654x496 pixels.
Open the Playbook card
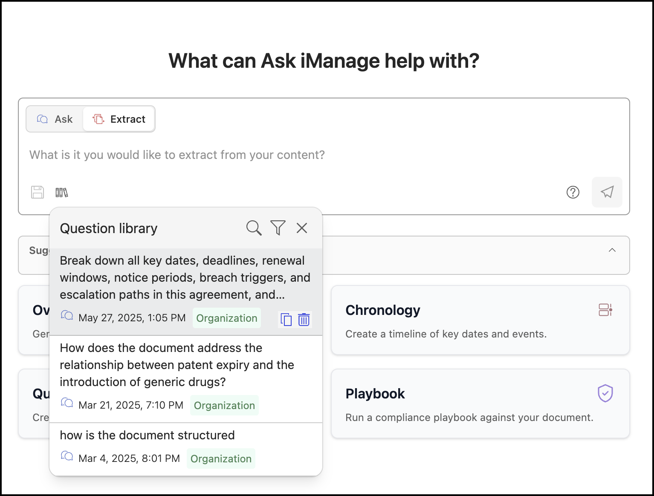coord(480,404)
